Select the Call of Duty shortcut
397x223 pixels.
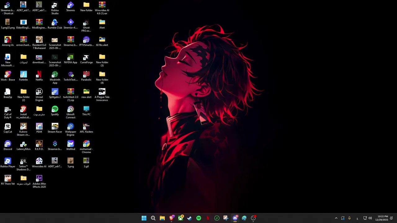(8, 112)
